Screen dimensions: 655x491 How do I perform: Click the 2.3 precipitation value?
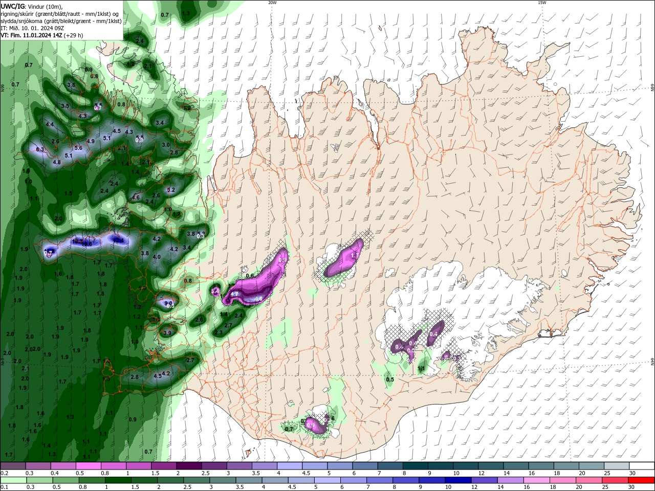(219, 332)
